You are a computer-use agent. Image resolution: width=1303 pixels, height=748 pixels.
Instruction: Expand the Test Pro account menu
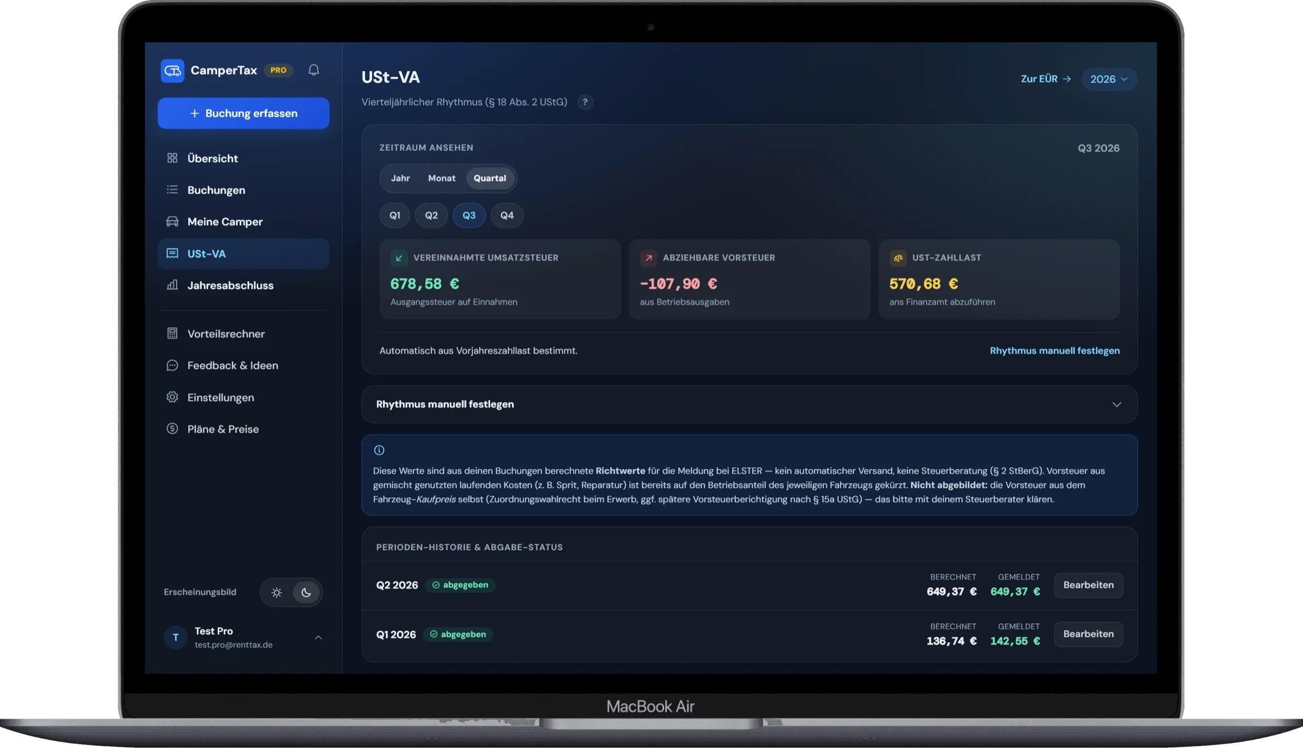pos(244,637)
